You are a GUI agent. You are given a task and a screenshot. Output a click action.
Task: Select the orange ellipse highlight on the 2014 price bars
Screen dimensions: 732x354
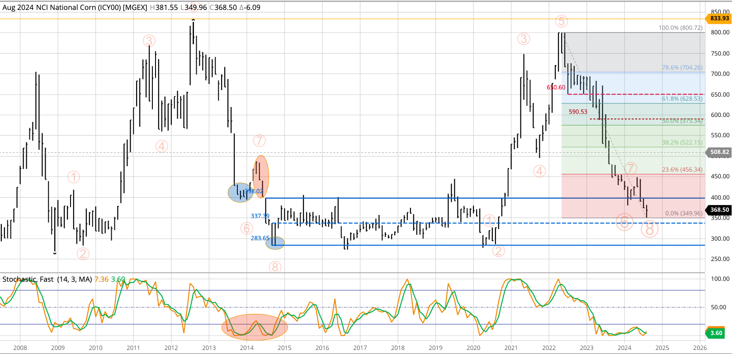[x=260, y=176]
